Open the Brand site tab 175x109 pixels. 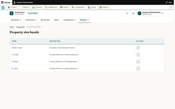pos(45,20)
